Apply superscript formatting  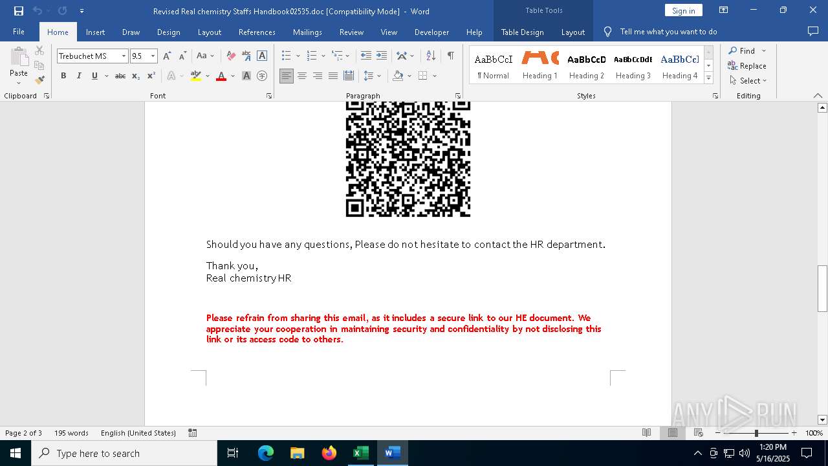(x=151, y=76)
